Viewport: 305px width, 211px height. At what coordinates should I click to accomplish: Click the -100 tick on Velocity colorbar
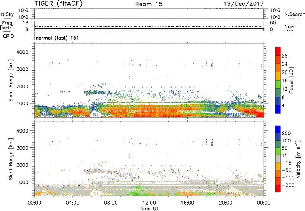pyautogui.click(x=288, y=178)
